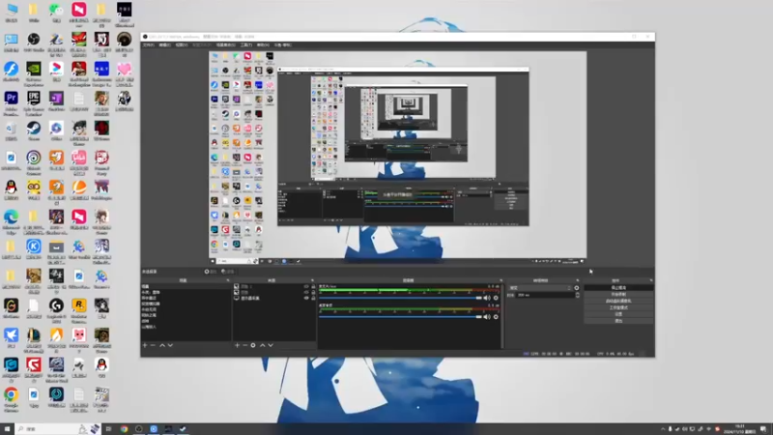This screenshot has width=773, height=435.
Task: Open the 编辑 menu in OBS
Action: pyautogui.click(x=164, y=44)
